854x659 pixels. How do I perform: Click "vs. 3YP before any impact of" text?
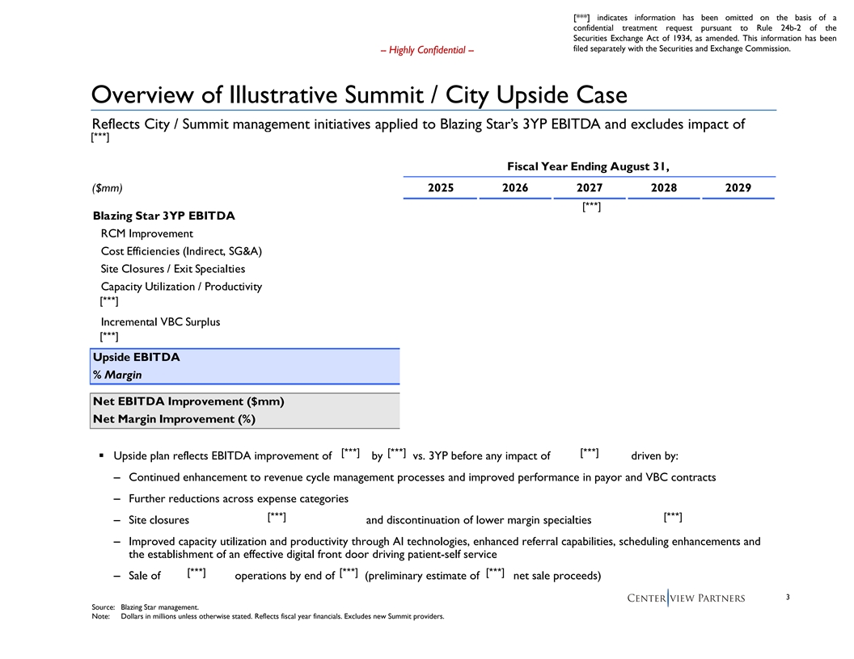pos(481,455)
